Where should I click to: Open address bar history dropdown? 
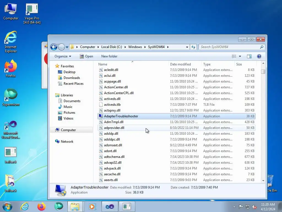tap(187, 47)
